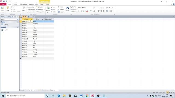The height and width of the screenshot is (98, 175).
Task: Sort records Descending
Action: (31, 10)
